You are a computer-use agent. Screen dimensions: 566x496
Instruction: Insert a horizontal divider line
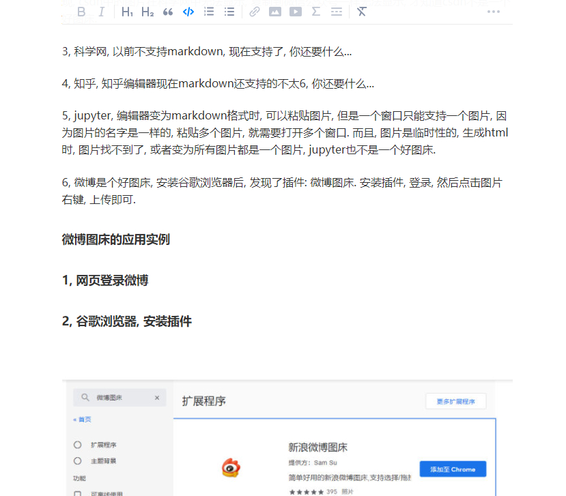337,12
